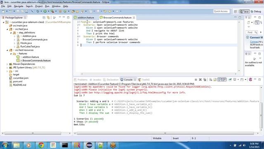264x149 pixels.
Task: Expand Maven Dependencies node
Action: click(7, 64)
